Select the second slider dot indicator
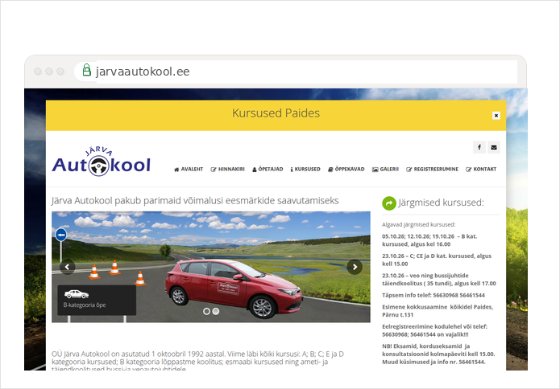560x389 pixels. [216, 311]
